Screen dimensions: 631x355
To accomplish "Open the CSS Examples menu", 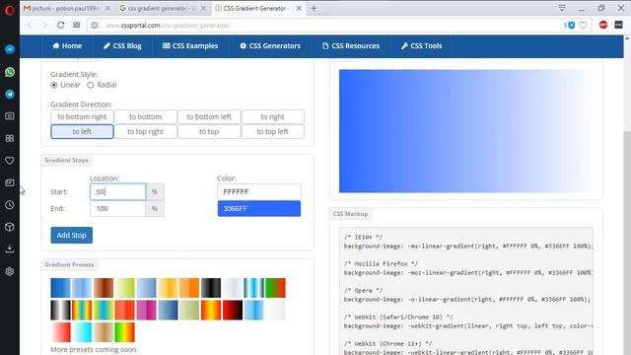I will pyautogui.click(x=190, y=46).
